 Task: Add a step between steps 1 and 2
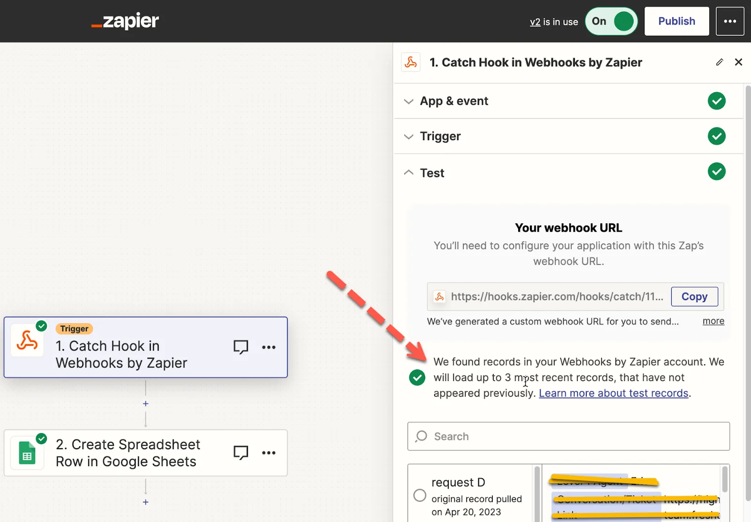(x=146, y=404)
